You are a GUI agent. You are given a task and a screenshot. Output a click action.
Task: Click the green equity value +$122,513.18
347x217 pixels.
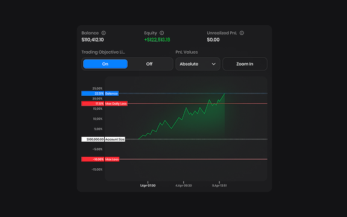(x=157, y=40)
